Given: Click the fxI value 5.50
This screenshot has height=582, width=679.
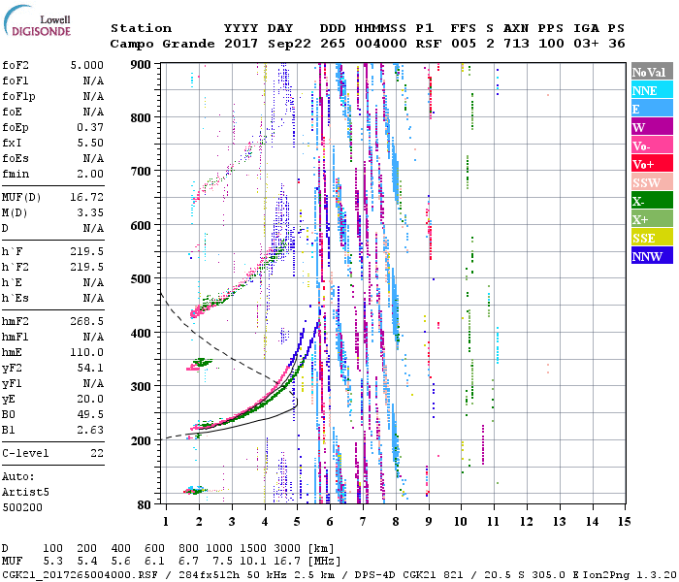Looking at the screenshot, I should [90, 143].
